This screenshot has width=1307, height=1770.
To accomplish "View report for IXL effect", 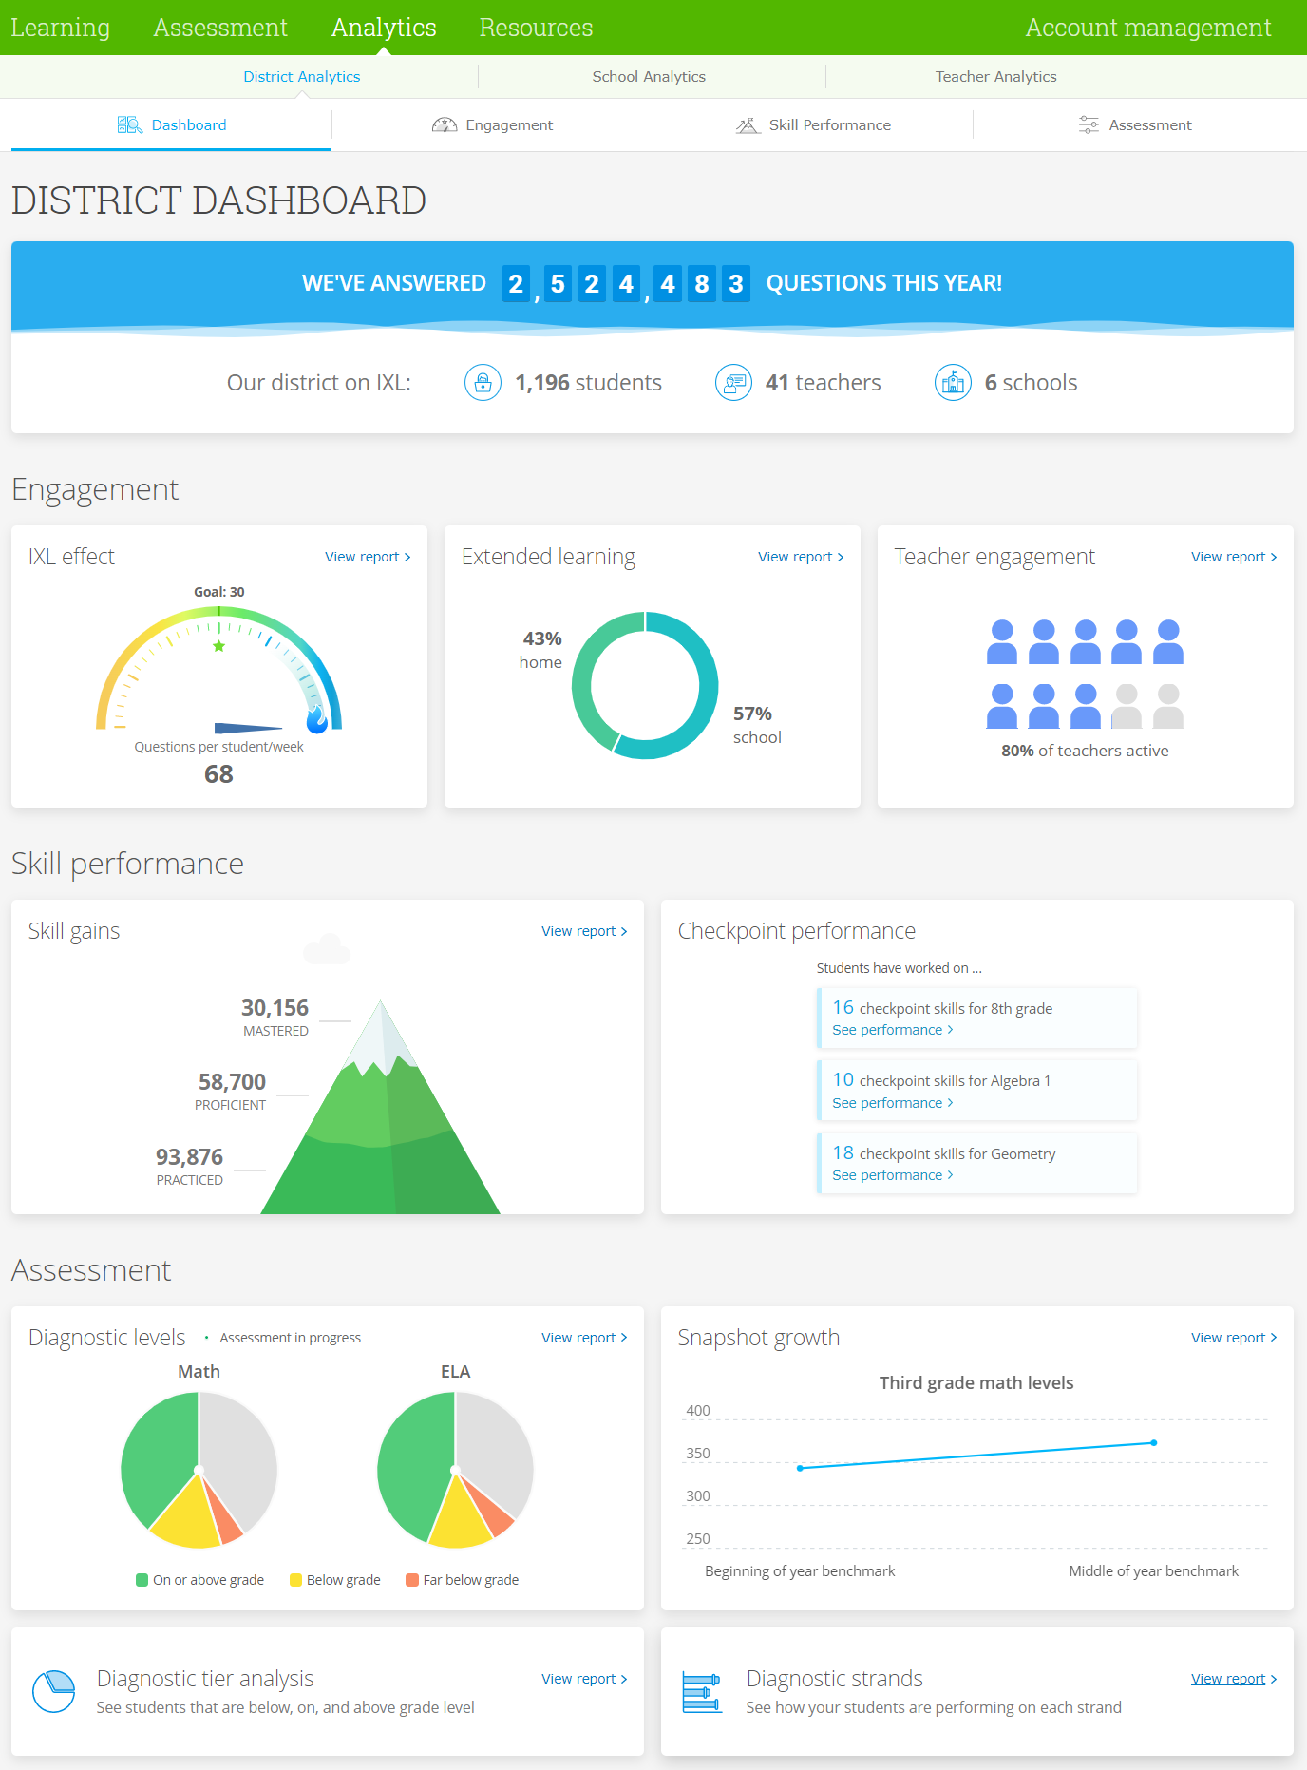I will click(x=368, y=557).
